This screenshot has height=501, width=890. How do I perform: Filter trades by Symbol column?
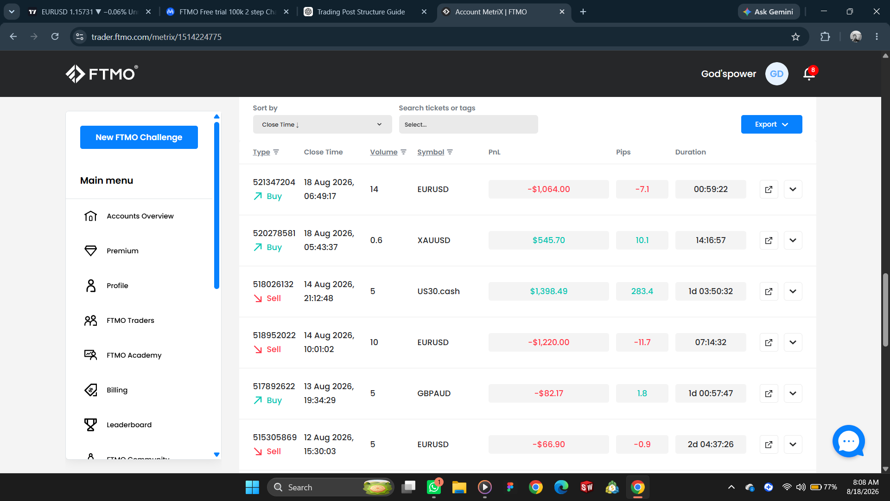coord(435,152)
